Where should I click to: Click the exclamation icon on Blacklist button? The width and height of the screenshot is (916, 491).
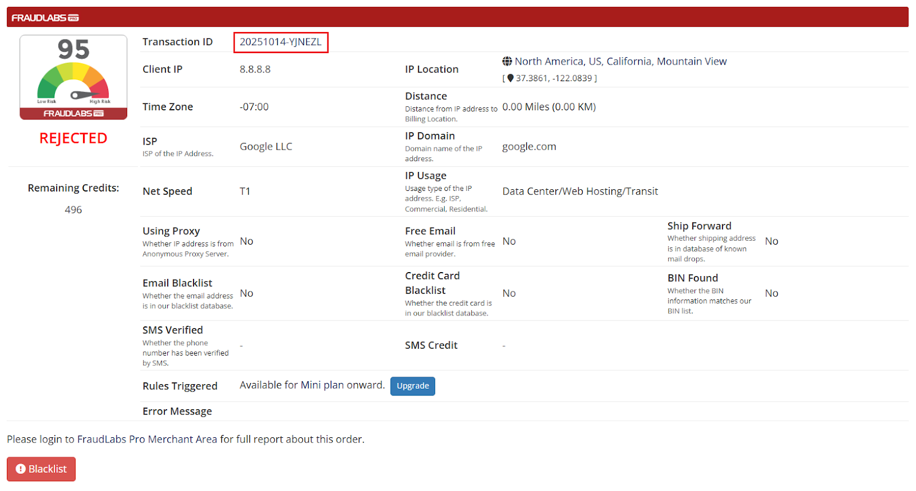pos(21,469)
